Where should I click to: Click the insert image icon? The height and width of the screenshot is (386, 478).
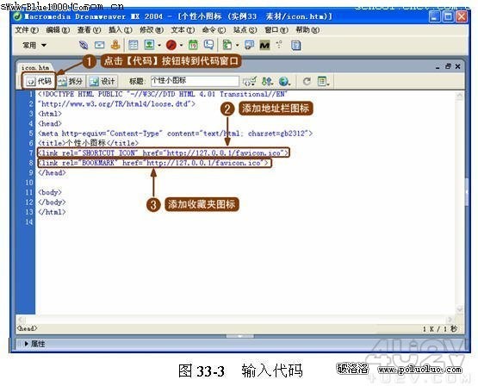pyautogui.click(x=149, y=45)
